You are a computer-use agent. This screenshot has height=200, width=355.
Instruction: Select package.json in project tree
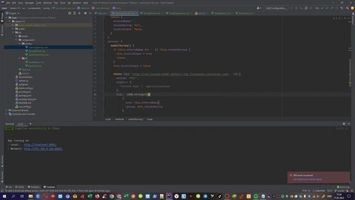[x=24, y=96]
